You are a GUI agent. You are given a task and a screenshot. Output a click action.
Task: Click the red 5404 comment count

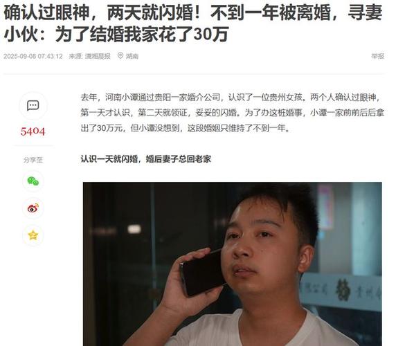point(33,131)
